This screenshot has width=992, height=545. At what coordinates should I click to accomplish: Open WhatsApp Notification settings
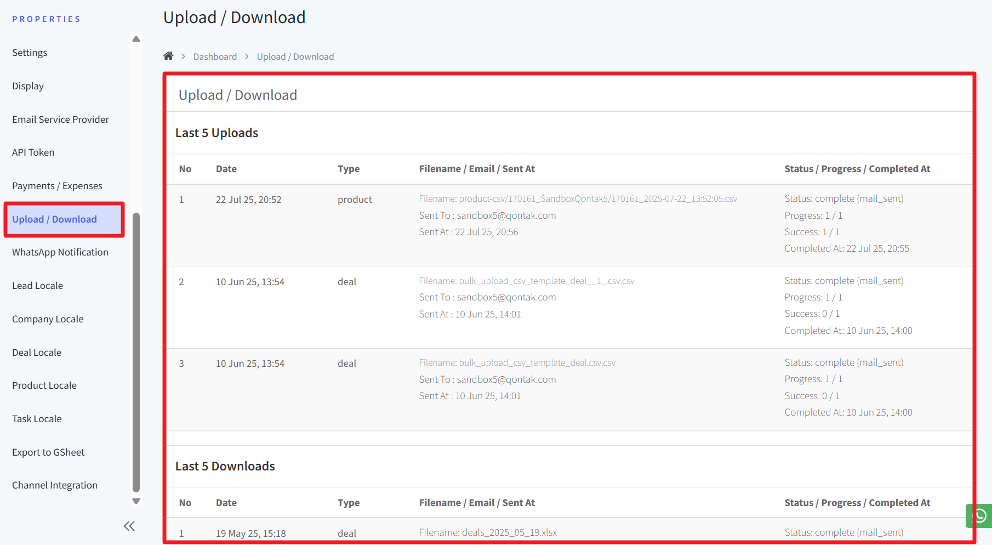[60, 252]
